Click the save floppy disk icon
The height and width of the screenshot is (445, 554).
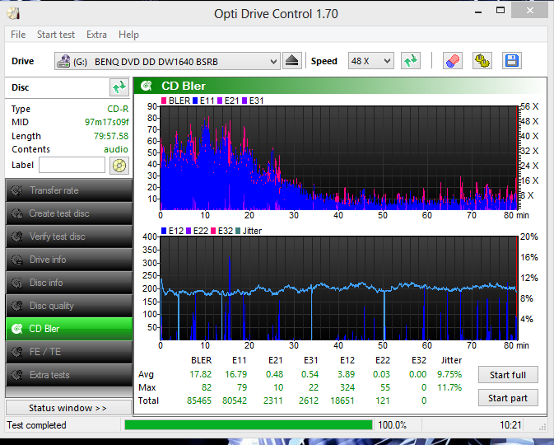click(511, 61)
